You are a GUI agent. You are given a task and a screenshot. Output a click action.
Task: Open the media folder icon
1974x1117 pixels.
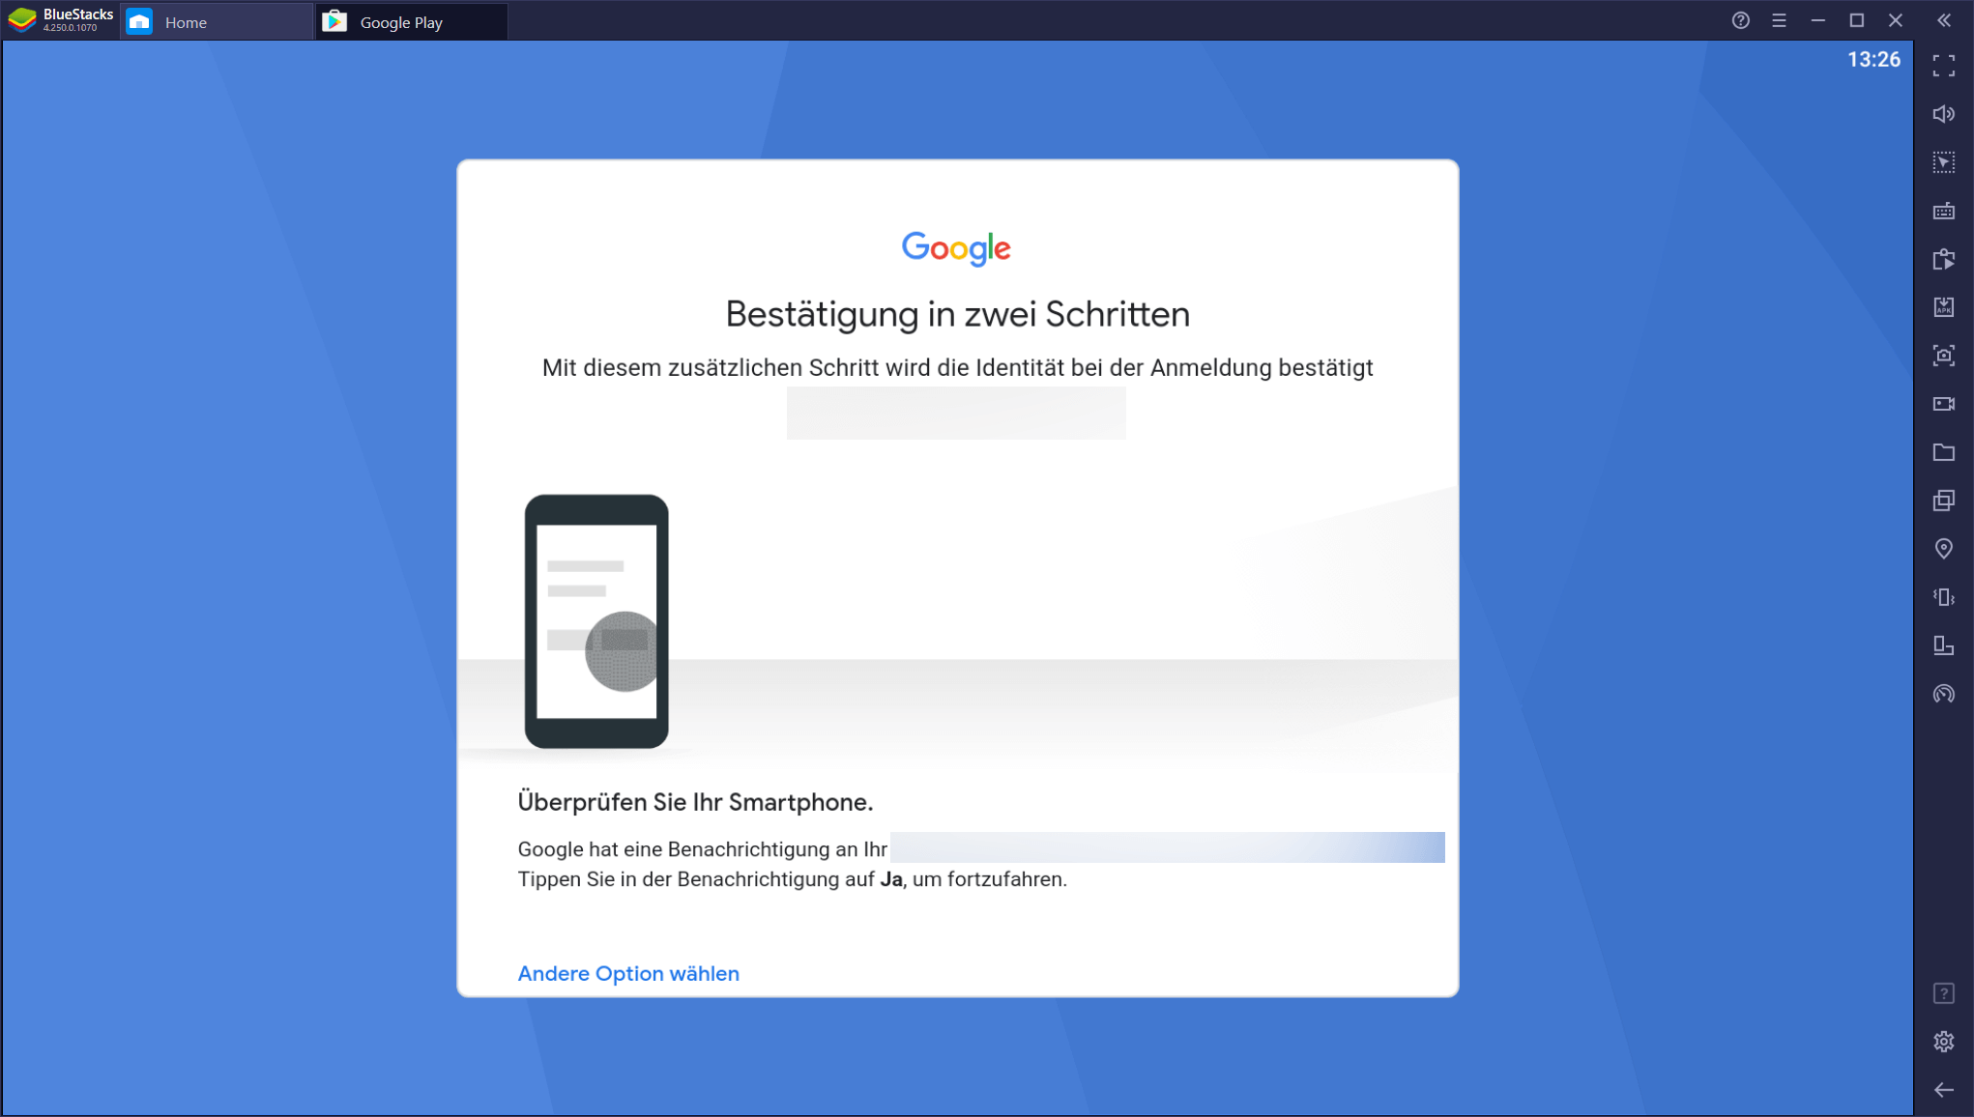(1943, 452)
